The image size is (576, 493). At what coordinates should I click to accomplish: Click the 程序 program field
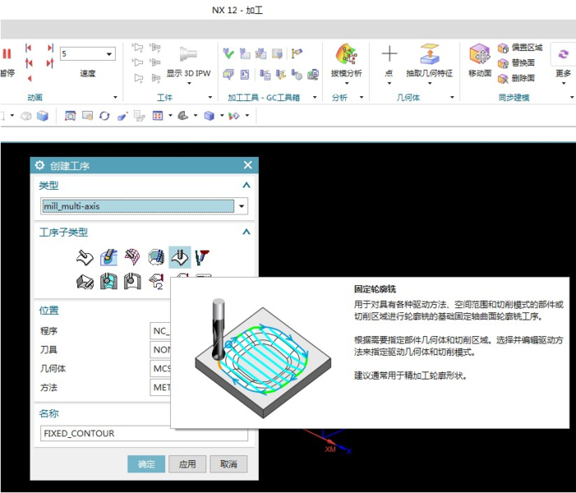click(x=160, y=331)
